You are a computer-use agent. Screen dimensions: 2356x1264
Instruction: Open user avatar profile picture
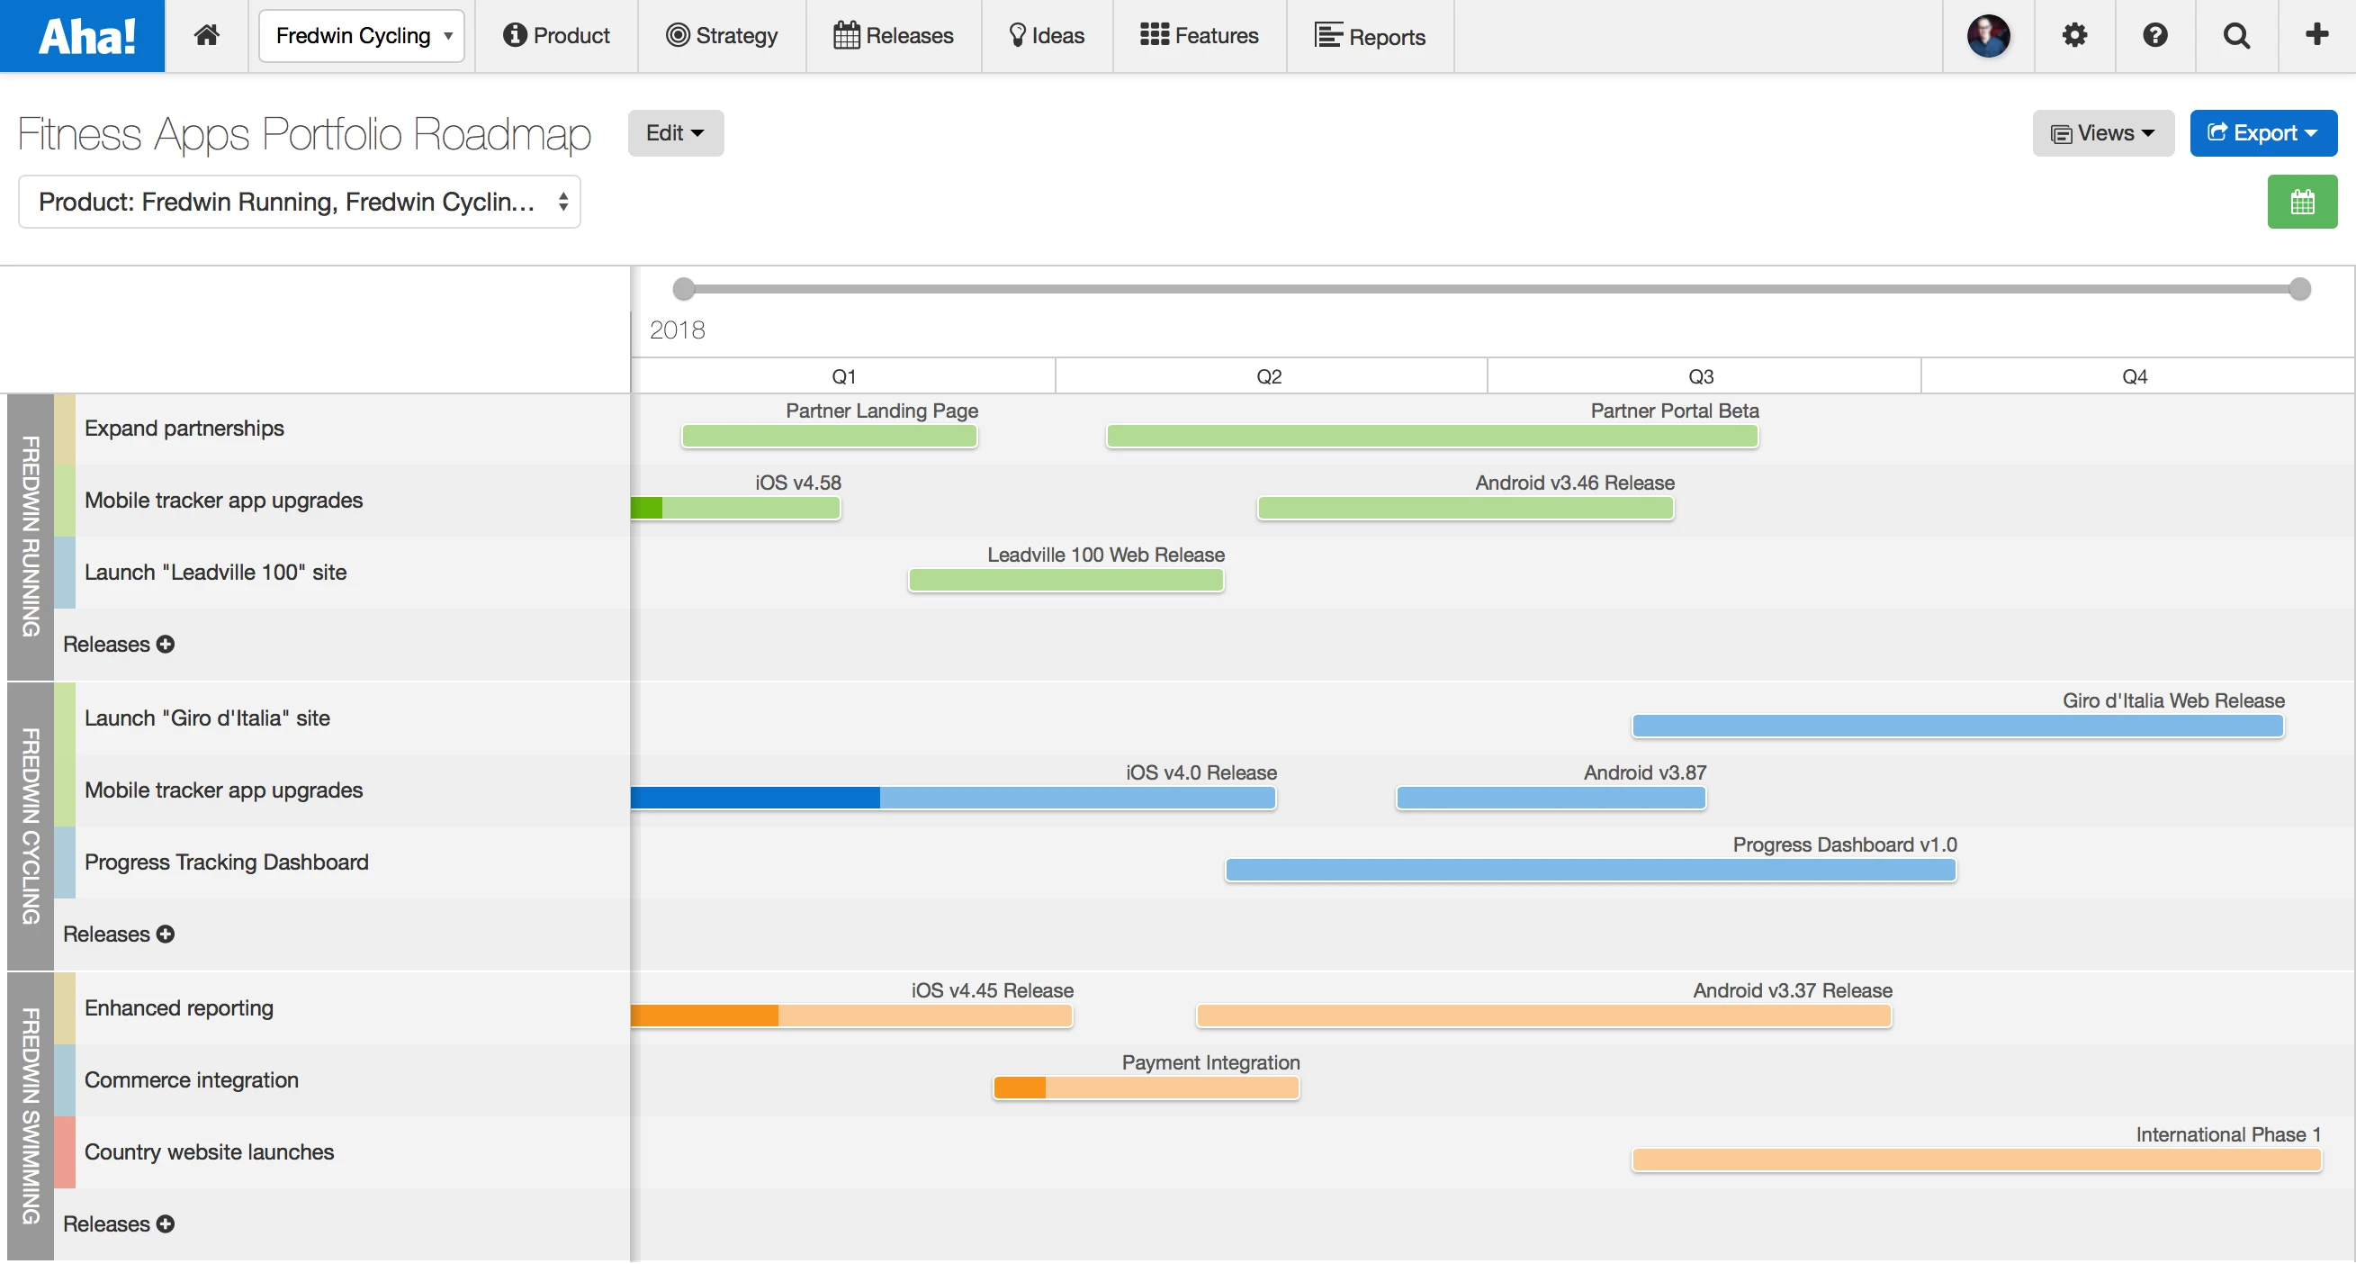coord(1987,36)
